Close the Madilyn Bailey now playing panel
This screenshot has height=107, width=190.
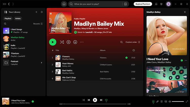pyautogui.click(x=185, y=12)
